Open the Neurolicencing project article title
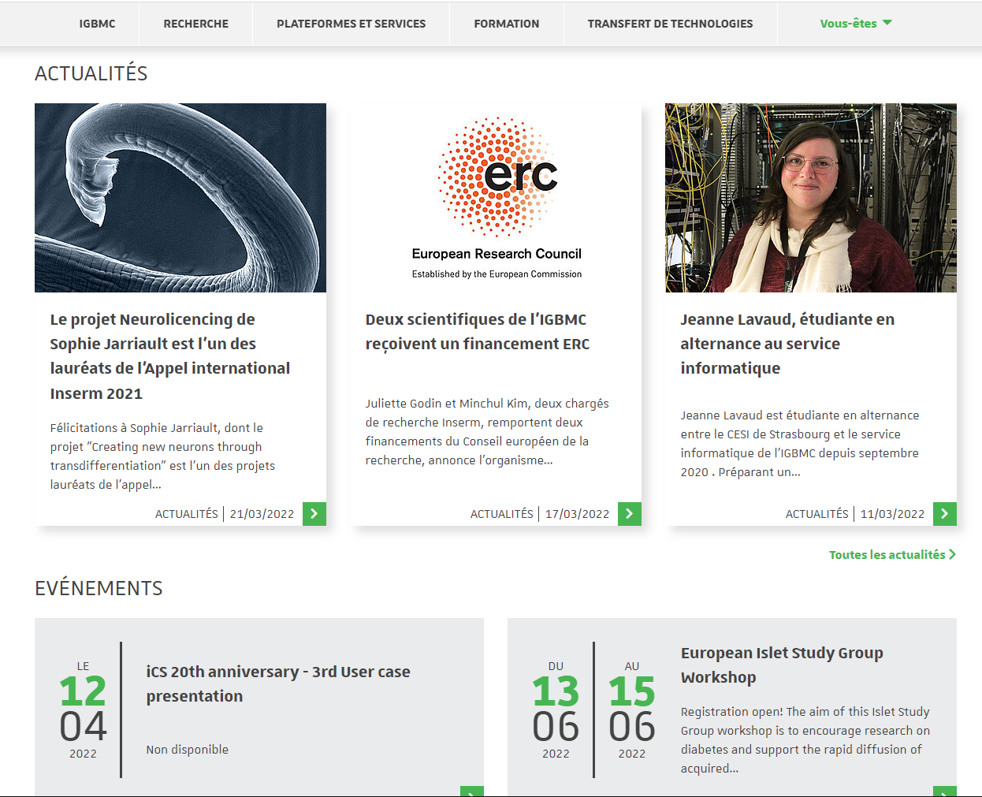Viewport: 982px width, 797px height. click(170, 356)
